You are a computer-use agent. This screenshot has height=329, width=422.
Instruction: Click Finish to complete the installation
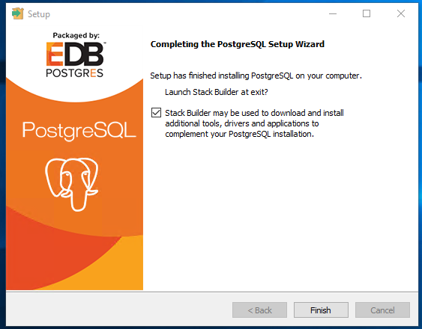[x=321, y=310]
